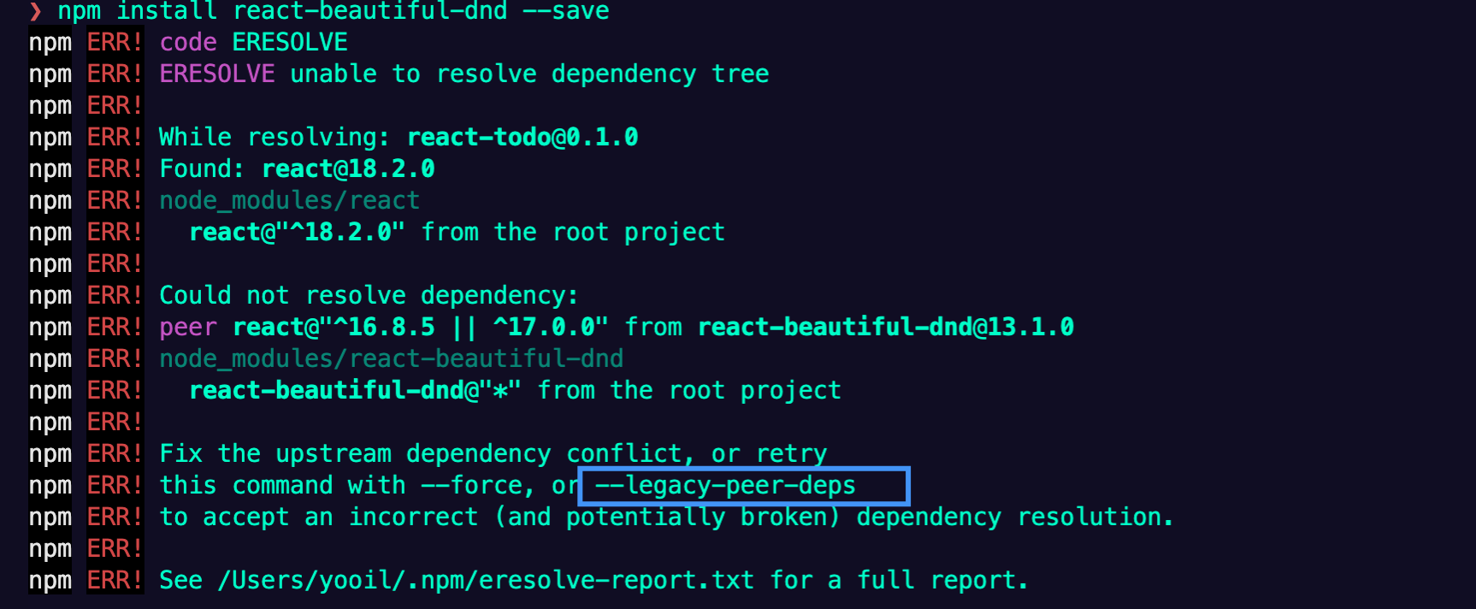The height and width of the screenshot is (609, 1476).
Task: Click the 'npm install react-beautiful-dnd --save' command
Action: 334,11
